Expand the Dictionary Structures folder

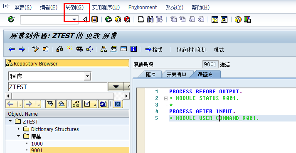[x=18, y=129]
